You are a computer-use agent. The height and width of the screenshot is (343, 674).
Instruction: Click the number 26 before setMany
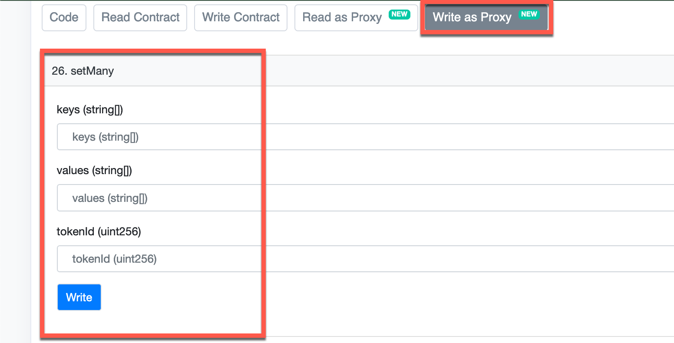coord(58,71)
